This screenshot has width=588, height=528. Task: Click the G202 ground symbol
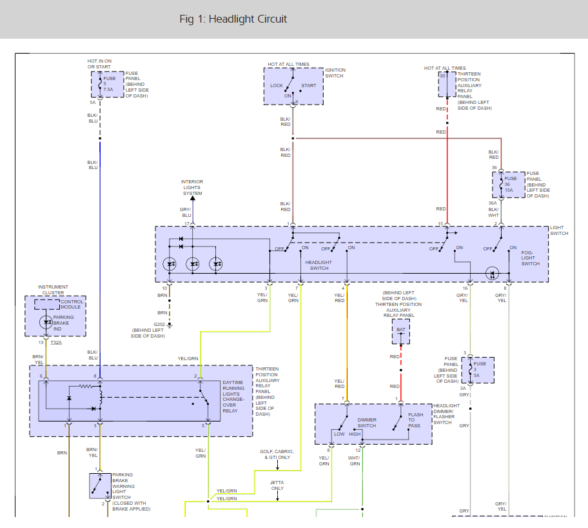(170, 325)
